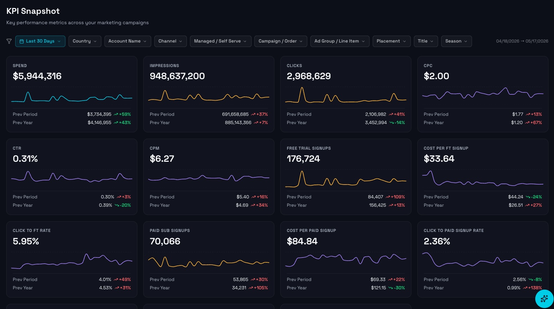Click the 04/18/2026 → 05/17/2026 date range
Viewport: 554px width, 309px height.
[x=522, y=41]
